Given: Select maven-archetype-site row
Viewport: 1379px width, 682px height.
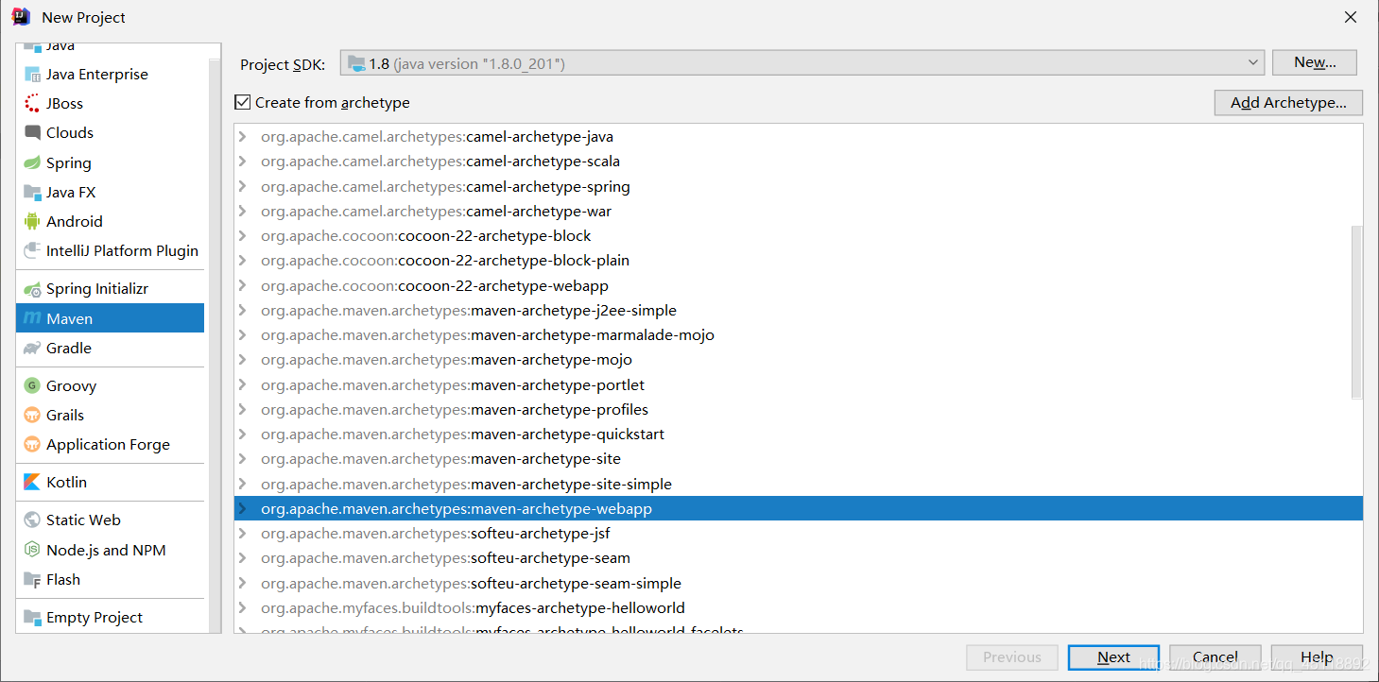Looking at the screenshot, I should [799, 459].
